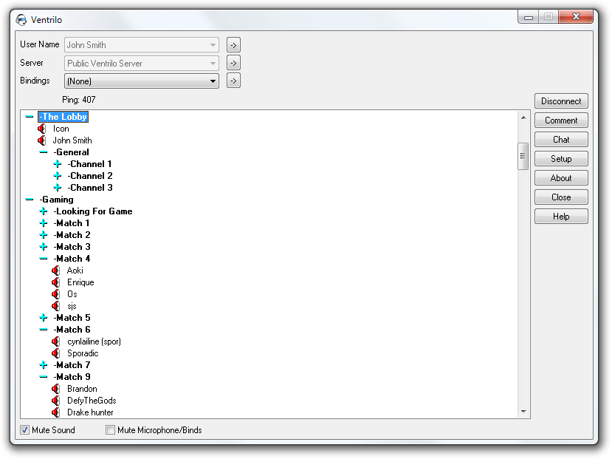Screen dimensions: 612x459
Task: Open the User Name dropdown
Action: (x=141, y=45)
